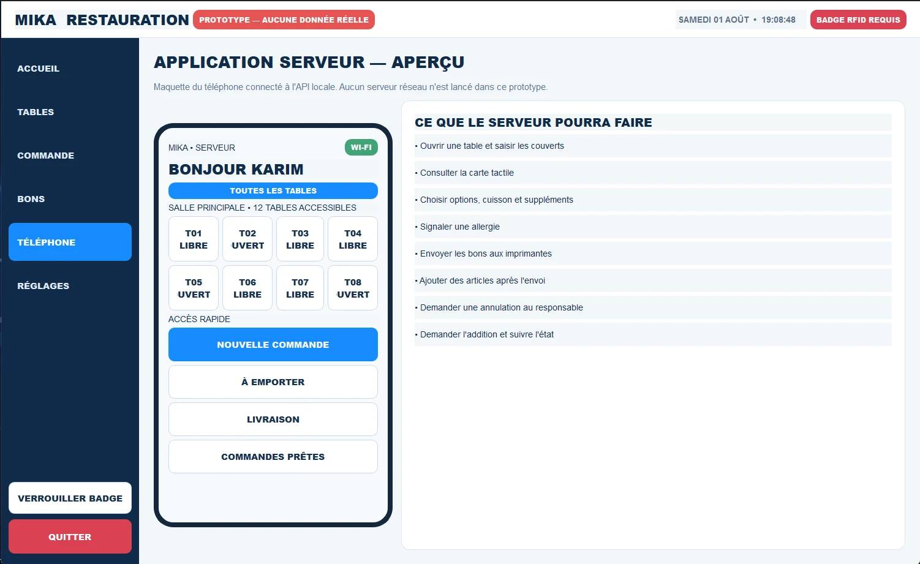The width and height of the screenshot is (920, 564).
Task: Open the Accueil section in sidebar
Action: coord(70,69)
